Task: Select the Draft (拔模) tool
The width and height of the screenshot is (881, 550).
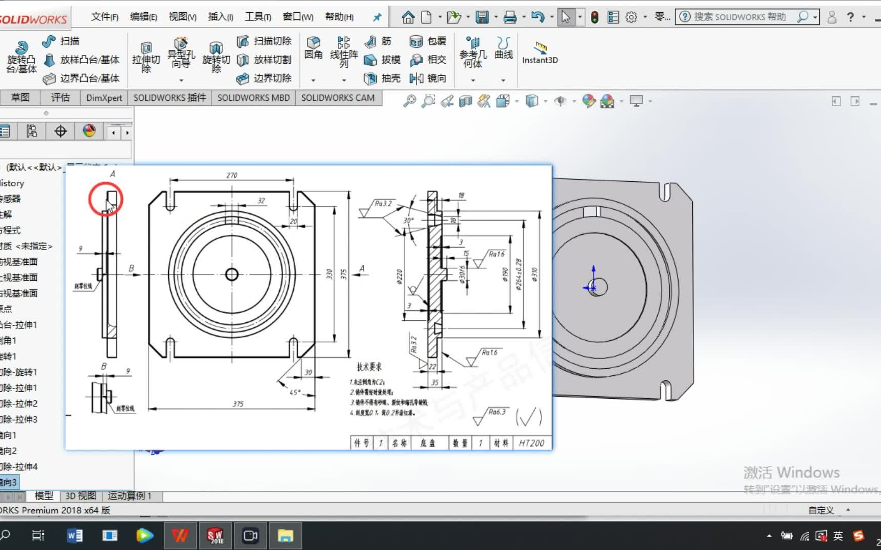Action: [x=382, y=60]
